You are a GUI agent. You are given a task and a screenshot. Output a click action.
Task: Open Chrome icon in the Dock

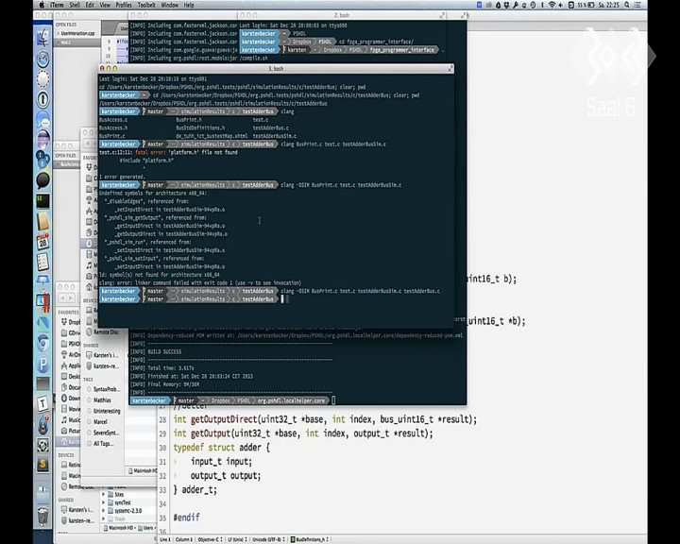pyautogui.click(x=42, y=343)
